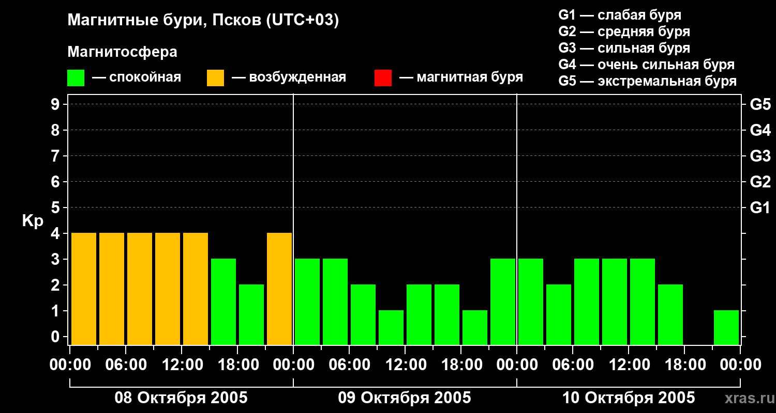The height and width of the screenshot is (413, 776).
Task: Click the '— возбужденная' legend label
Action: click(289, 77)
